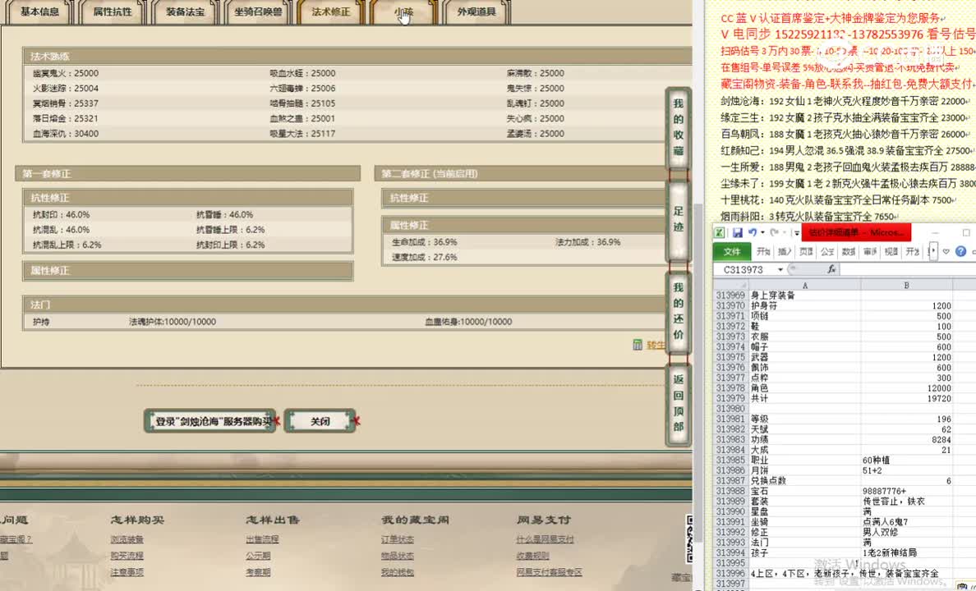The height and width of the screenshot is (591, 976).
Task: Open the Name Box dropdown arrow
Action: pos(780,268)
